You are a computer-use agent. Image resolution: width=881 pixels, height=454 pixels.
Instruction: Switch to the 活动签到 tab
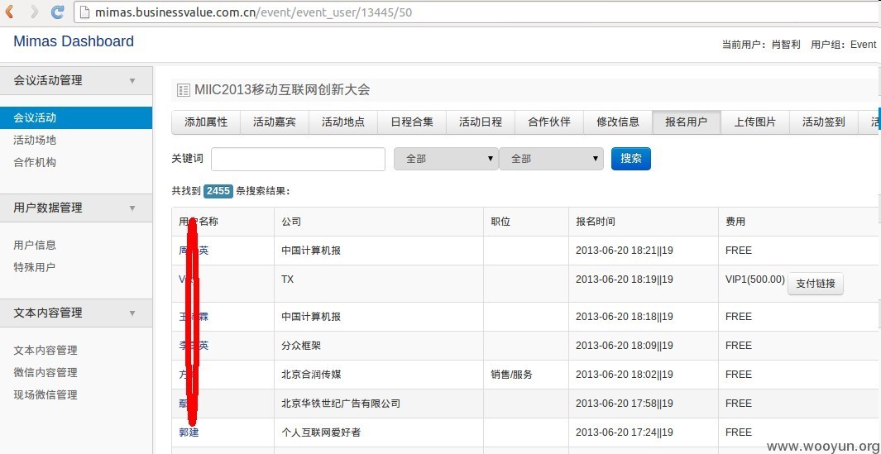pos(823,122)
